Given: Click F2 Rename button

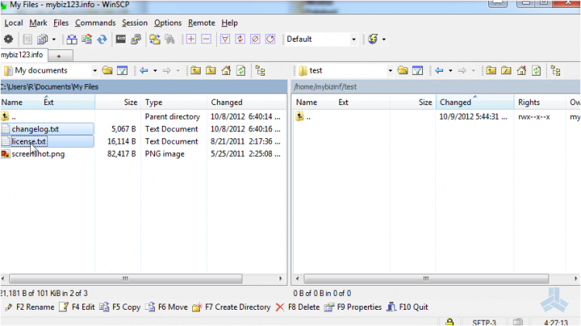Looking at the screenshot, I should 30,307.
